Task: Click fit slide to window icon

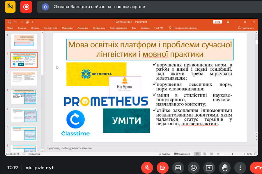Action: [256, 154]
